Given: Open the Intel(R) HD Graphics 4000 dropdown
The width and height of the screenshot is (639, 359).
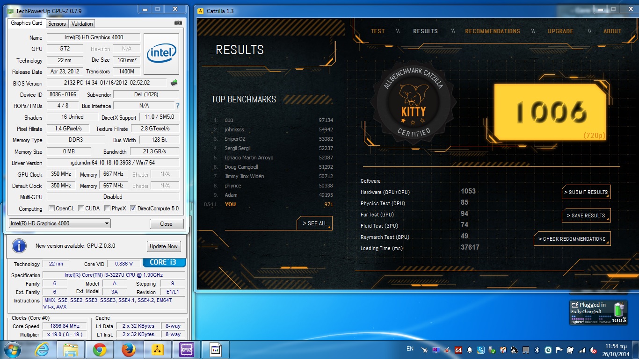Looking at the screenshot, I should tap(60, 223).
